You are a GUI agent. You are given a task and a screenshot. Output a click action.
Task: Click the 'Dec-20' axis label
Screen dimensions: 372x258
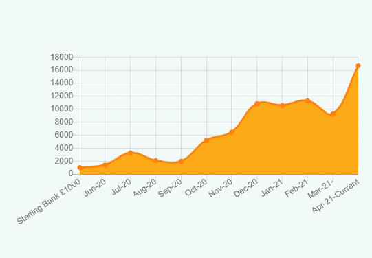coord(245,189)
